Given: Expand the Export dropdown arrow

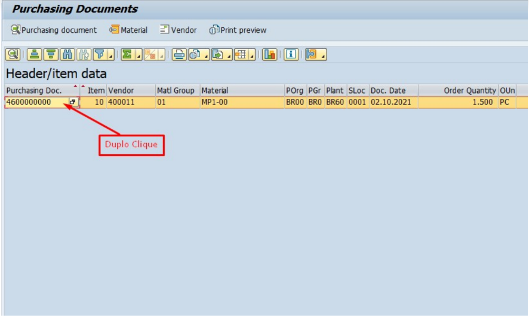Looking at the screenshot, I should (x=229, y=56).
